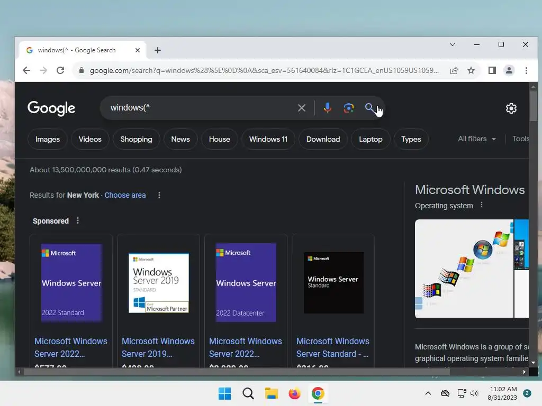This screenshot has width=542, height=406.
Task: Follow the Choose area link
Action: pos(125,196)
